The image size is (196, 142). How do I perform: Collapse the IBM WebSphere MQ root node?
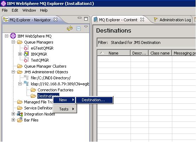coord(6,36)
